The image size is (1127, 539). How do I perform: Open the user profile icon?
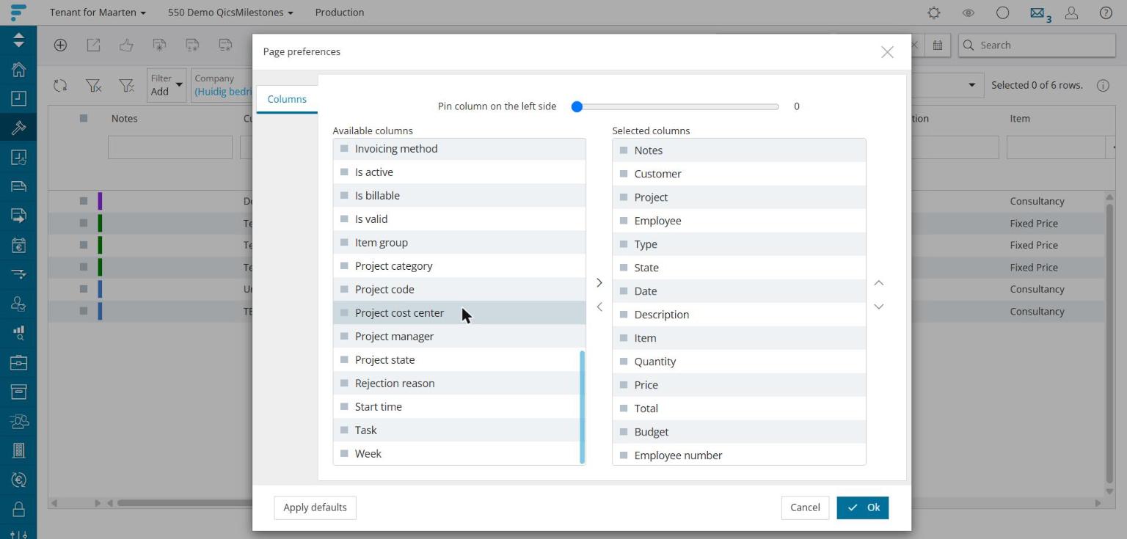click(x=1071, y=12)
